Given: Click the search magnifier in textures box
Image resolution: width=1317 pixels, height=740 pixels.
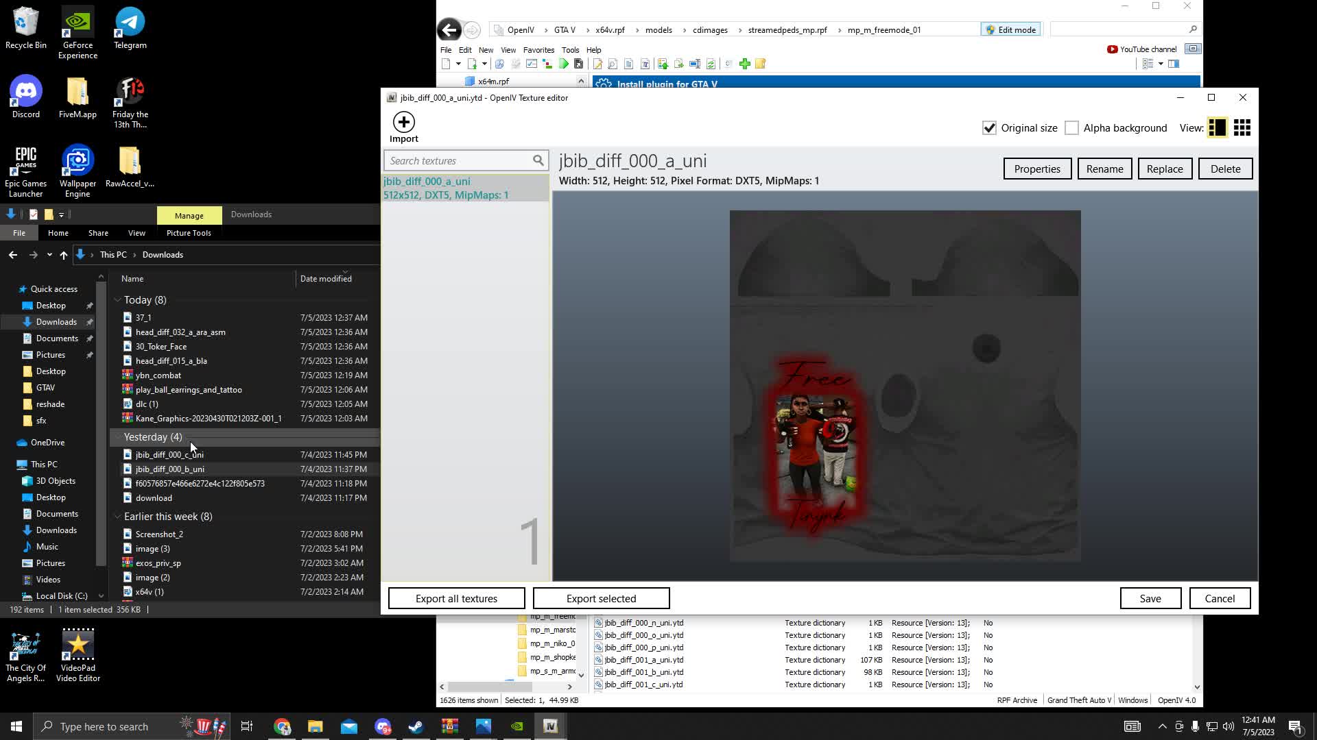Looking at the screenshot, I should pos(538,160).
